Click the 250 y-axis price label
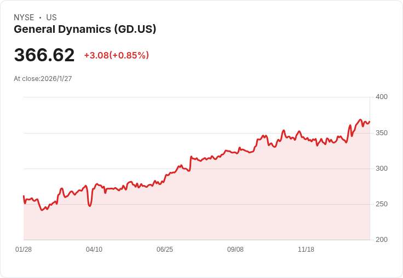 (381, 204)
